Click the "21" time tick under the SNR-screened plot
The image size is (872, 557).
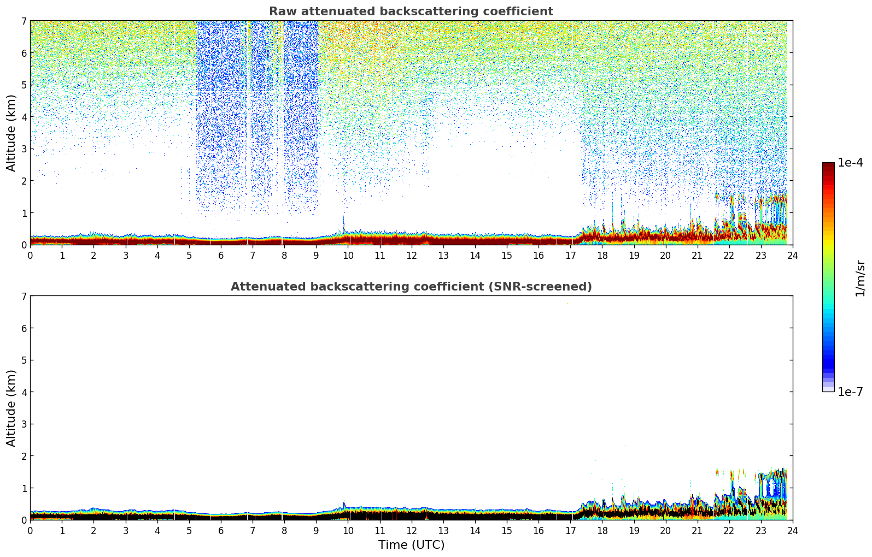697,530
